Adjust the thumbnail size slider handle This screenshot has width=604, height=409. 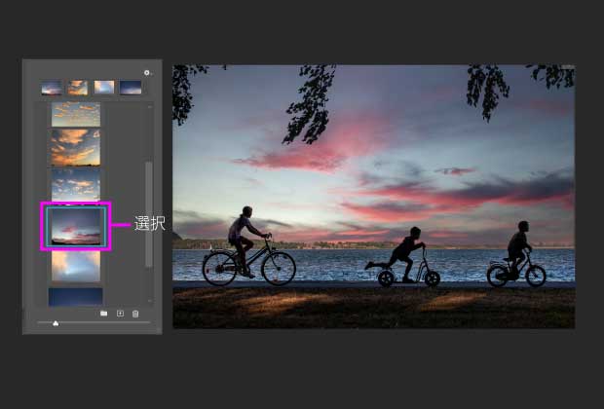(x=56, y=323)
